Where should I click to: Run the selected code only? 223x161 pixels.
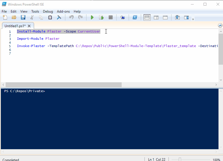(x=101, y=17)
